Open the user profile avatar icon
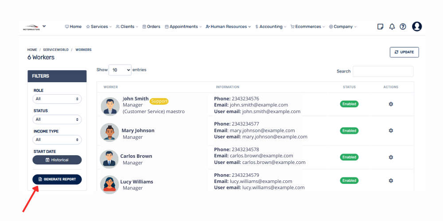This screenshot has height=221, width=443. 417,27
